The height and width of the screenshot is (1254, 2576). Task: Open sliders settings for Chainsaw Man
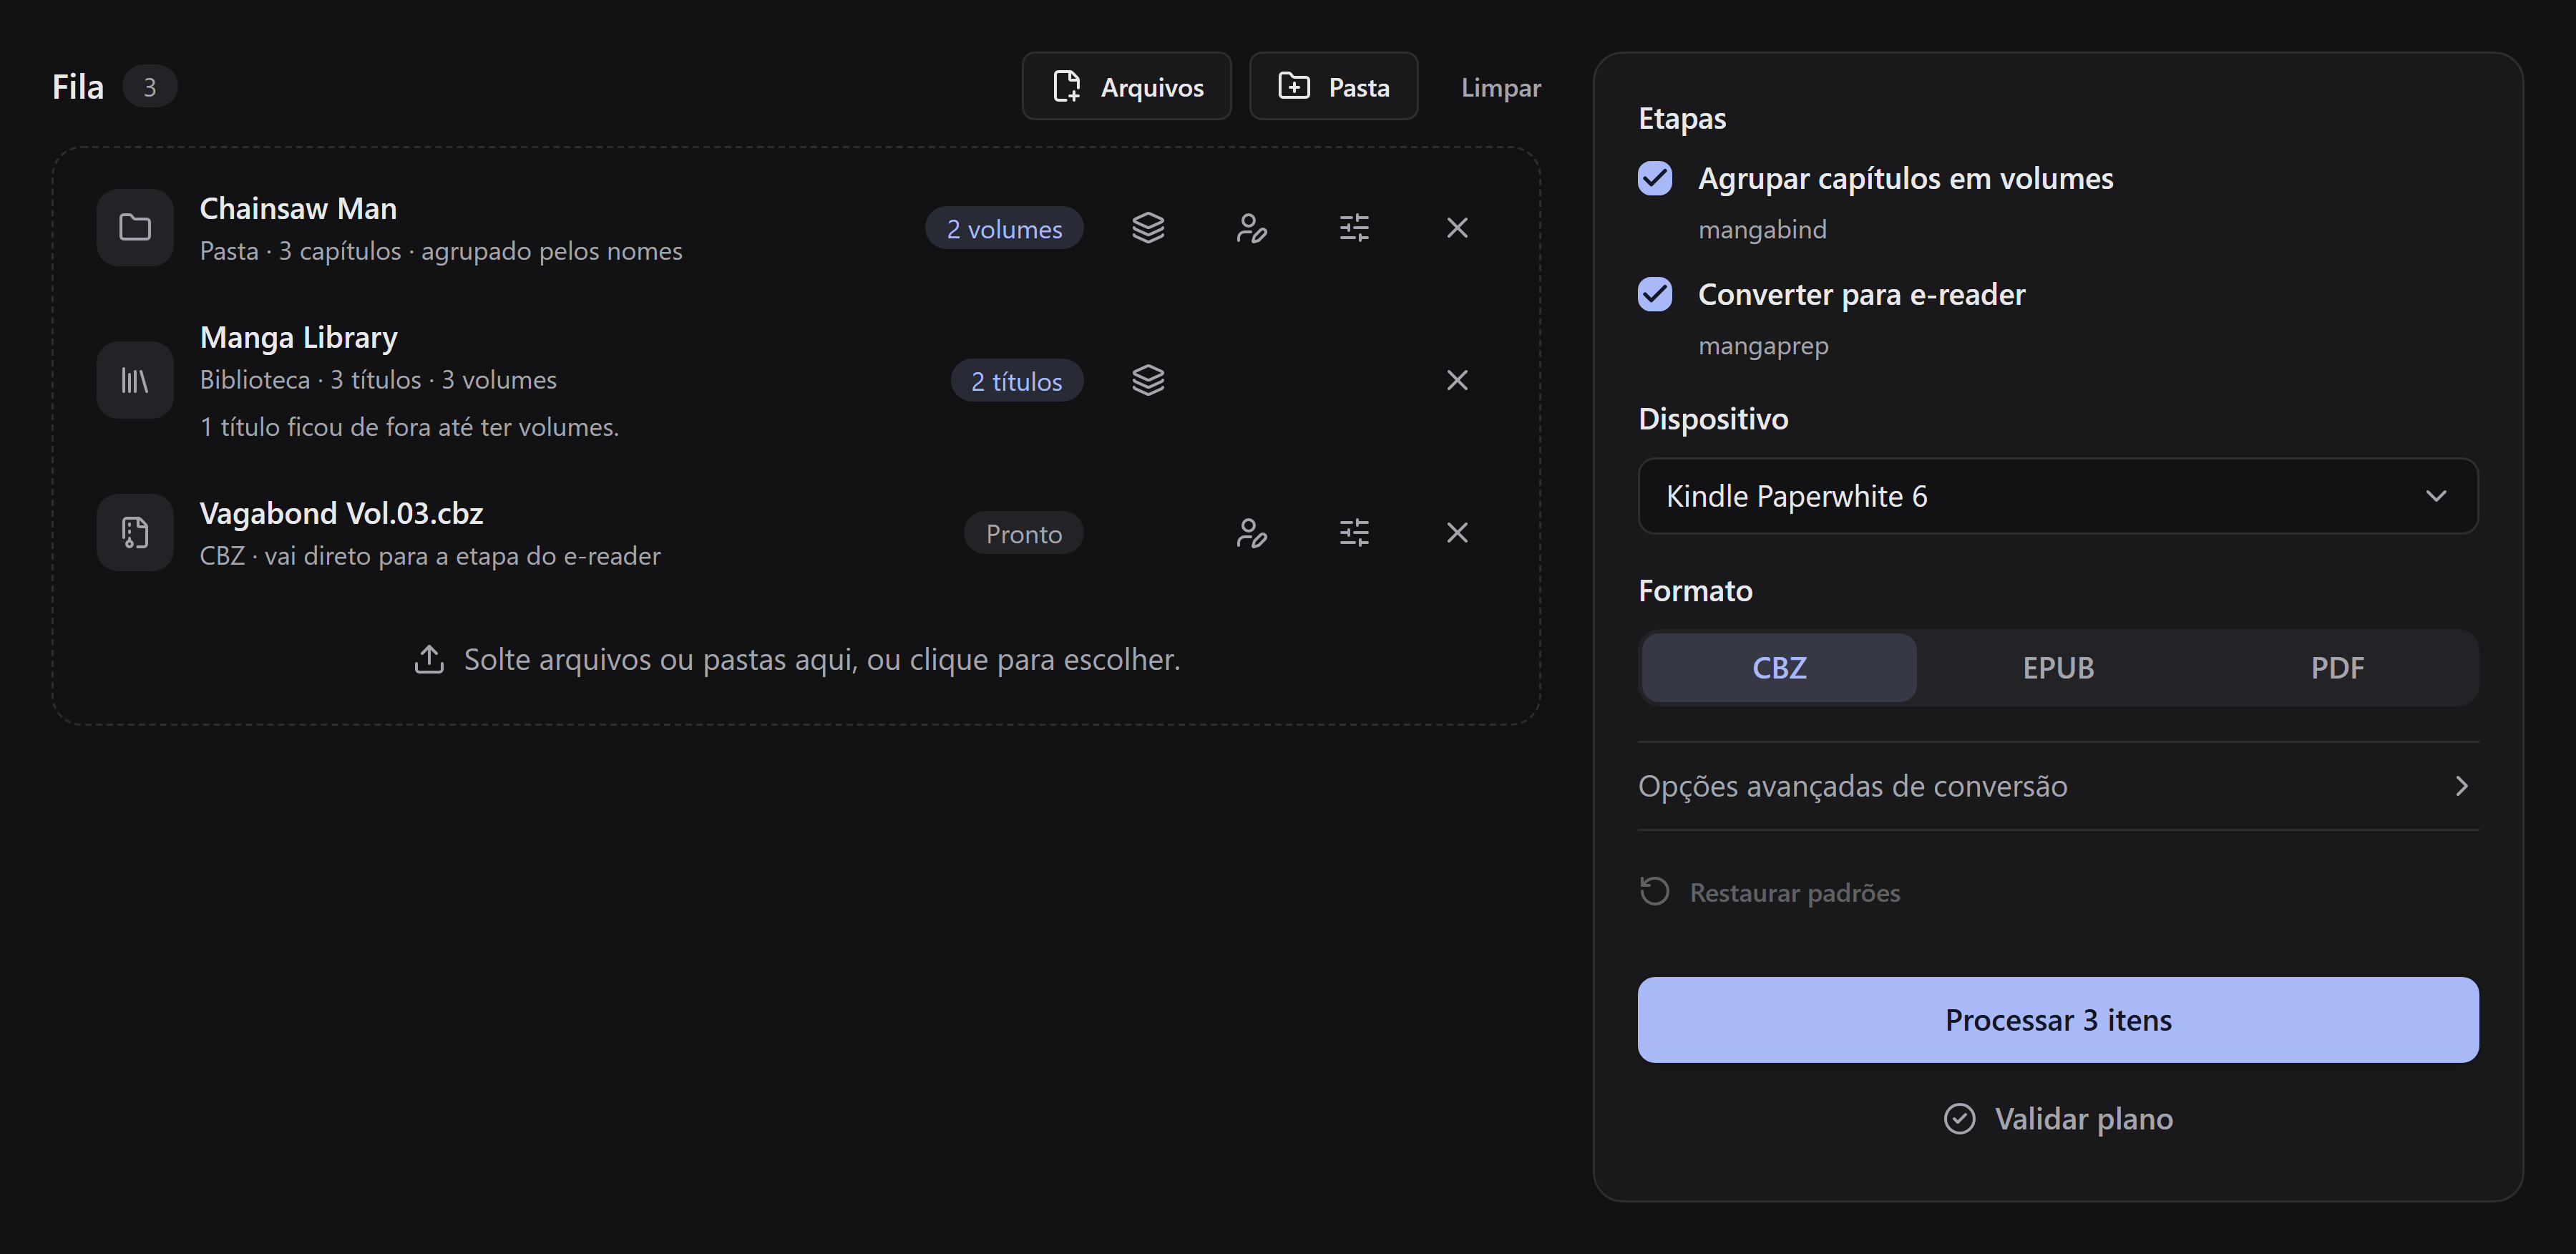coord(1354,228)
